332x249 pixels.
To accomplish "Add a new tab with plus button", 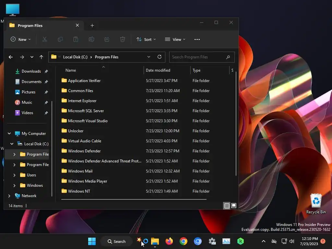I will pyautogui.click(x=92, y=26).
